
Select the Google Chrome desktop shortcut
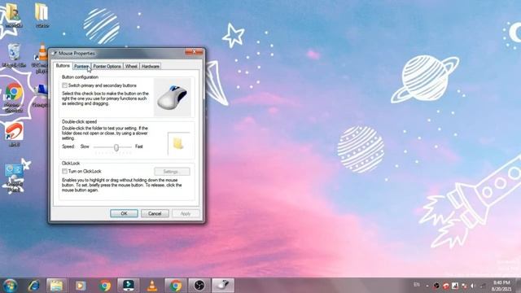(x=14, y=97)
